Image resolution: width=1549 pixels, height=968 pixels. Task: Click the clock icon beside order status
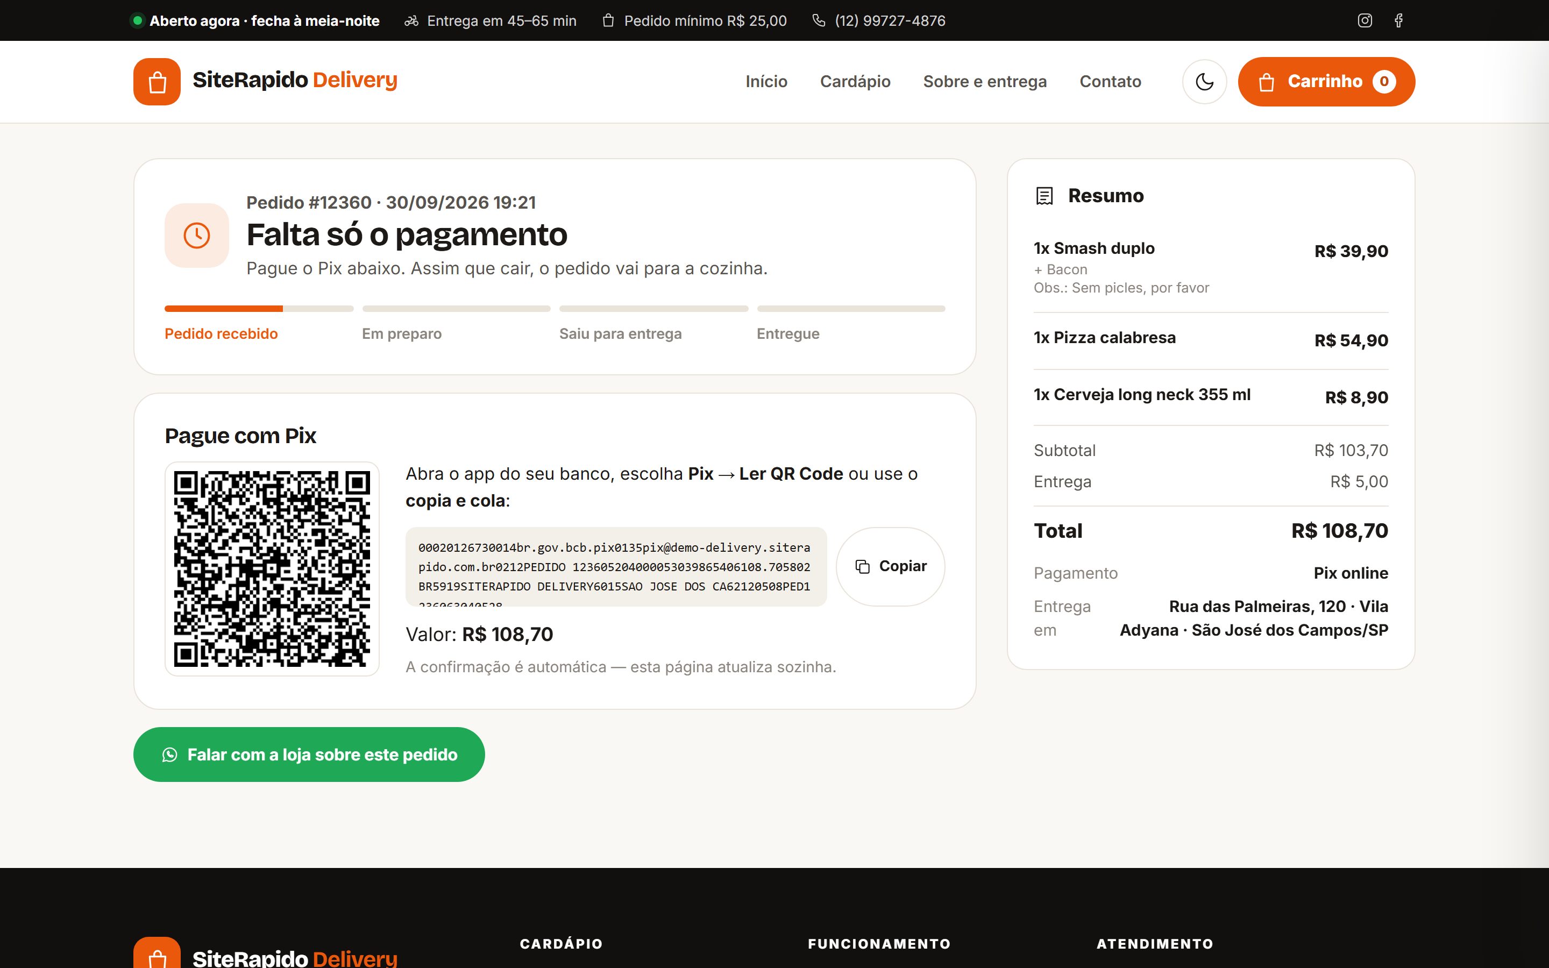click(x=196, y=236)
